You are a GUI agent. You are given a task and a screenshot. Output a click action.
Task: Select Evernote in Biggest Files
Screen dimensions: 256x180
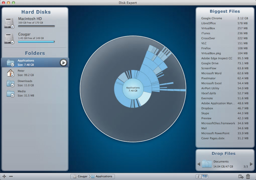point(225,98)
